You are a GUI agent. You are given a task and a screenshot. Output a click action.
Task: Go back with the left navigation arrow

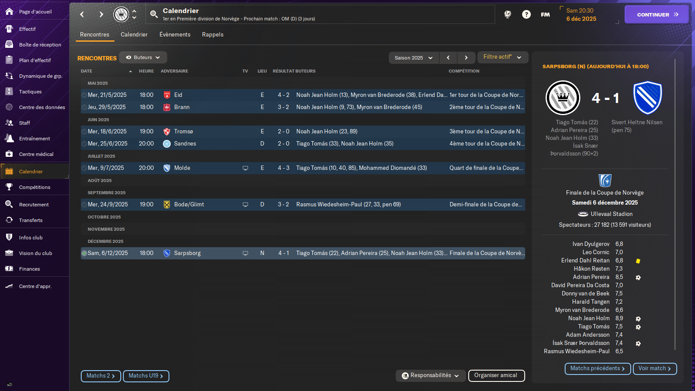click(x=82, y=14)
